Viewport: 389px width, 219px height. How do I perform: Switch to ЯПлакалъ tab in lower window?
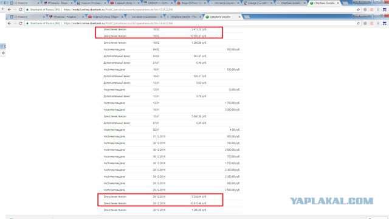coord(66,16)
